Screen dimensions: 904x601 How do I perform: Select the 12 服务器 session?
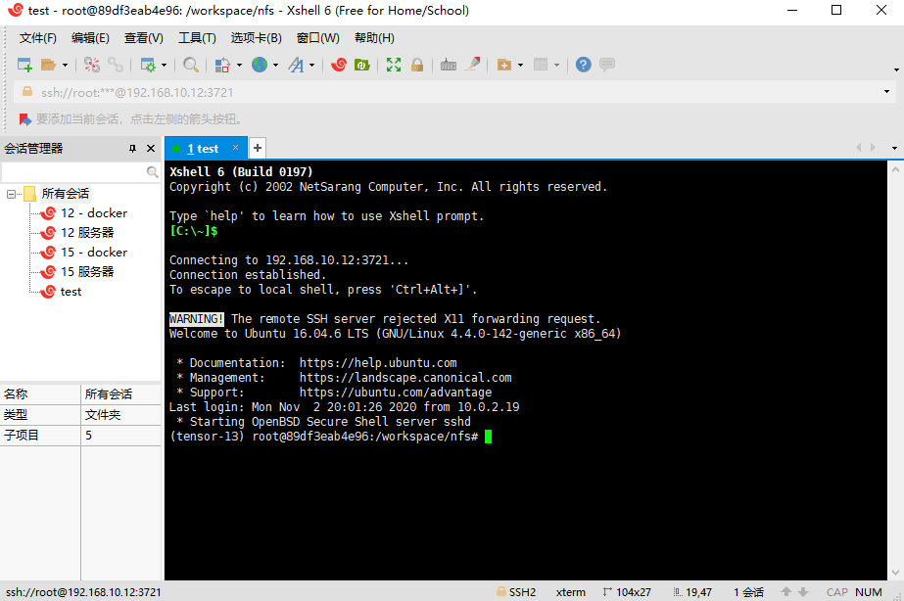click(x=87, y=233)
